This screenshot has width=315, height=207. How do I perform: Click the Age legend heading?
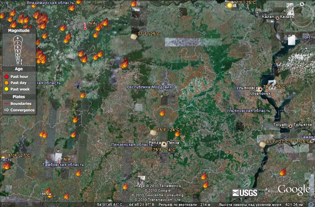(19, 69)
